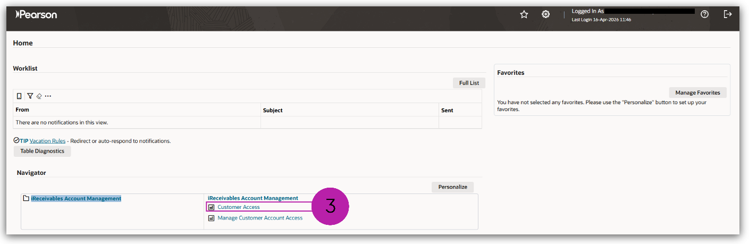Select iReceivables Account Management in Navigator tree
This screenshot has width=749, height=244.
76,198
